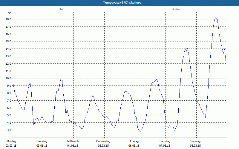Click the date 03.03.15

(42, 146)
